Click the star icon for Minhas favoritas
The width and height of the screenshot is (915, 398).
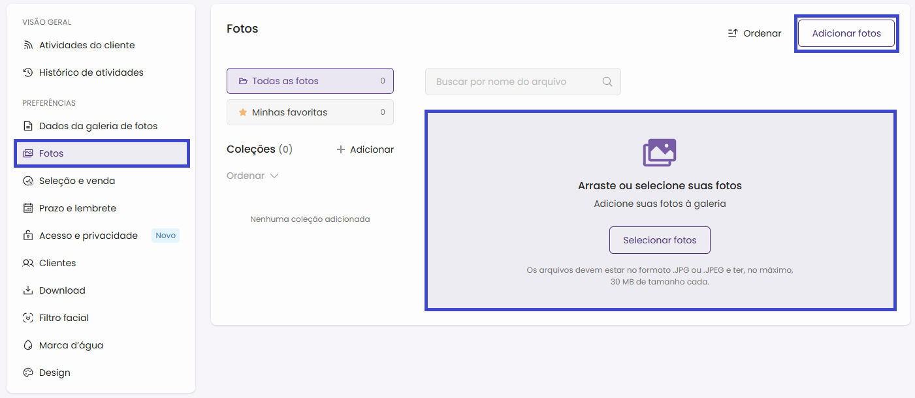pos(243,112)
